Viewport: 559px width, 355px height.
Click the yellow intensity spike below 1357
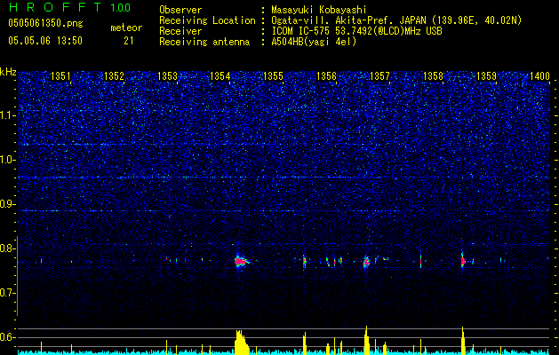tap(366, 340)
